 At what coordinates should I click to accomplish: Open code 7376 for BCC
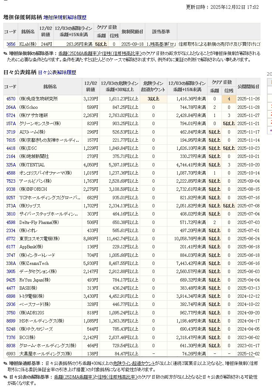[11, 337]
